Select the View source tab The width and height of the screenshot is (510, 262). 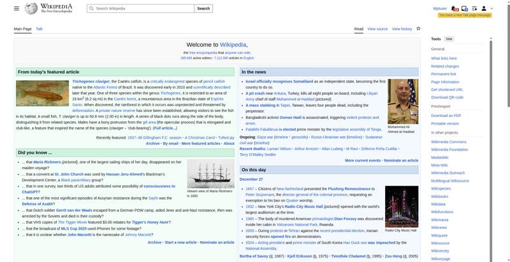[377, 29]
